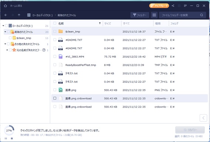Go back with the left arrow
The image size is (210, 142).
coord(6,15)
